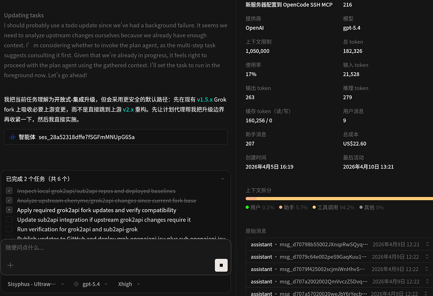Toggle checkbox for Apply required grok2api fork updates

(x=9, y=210)
